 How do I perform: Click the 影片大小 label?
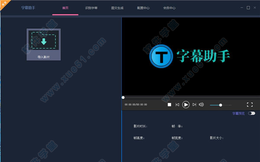click(217, 138)
